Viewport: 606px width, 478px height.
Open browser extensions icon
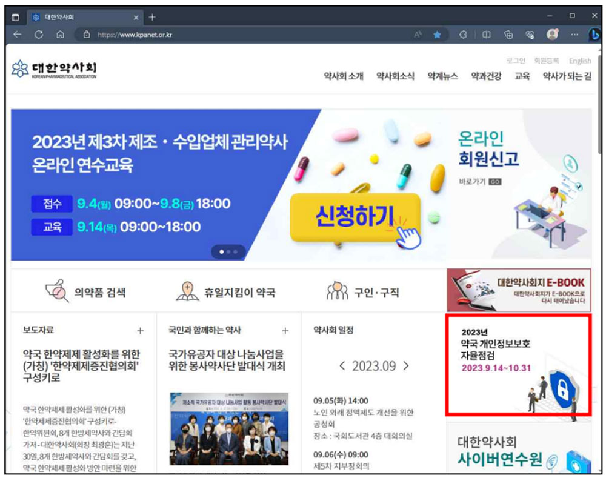463,35
